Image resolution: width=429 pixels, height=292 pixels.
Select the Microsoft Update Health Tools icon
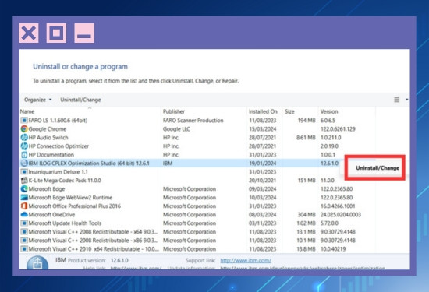(24, 223)
